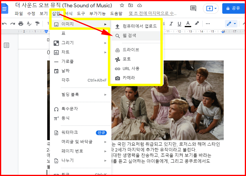The height and width of the screenshot is (176, 246).
Task: Open the 수정 menu
Action: pyautogui.click(x=31, y=14)
